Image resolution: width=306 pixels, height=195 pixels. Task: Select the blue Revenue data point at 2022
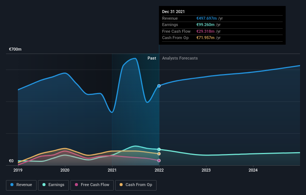159,86
